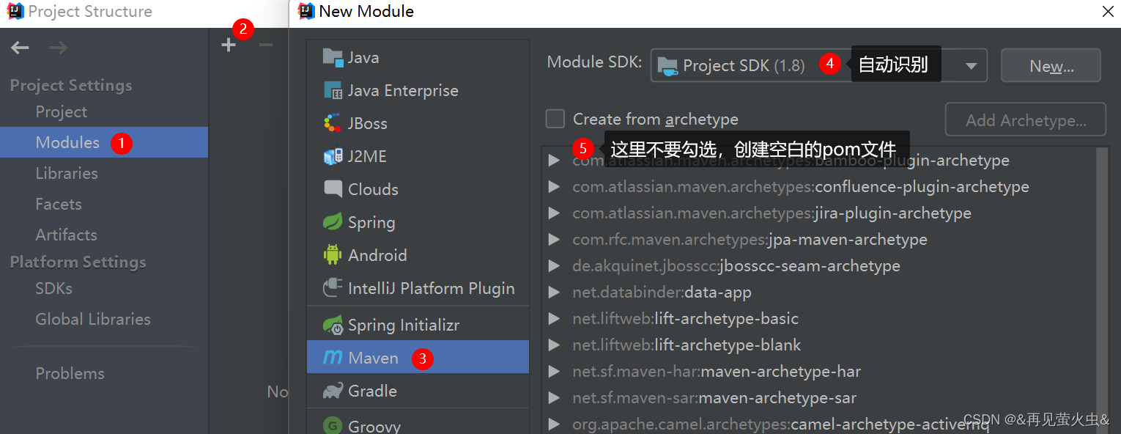Image resolution: width=1121 pixels, height=434 pixels.
Task: Select lift-archetype-blank row text
Action: [687, 345]
